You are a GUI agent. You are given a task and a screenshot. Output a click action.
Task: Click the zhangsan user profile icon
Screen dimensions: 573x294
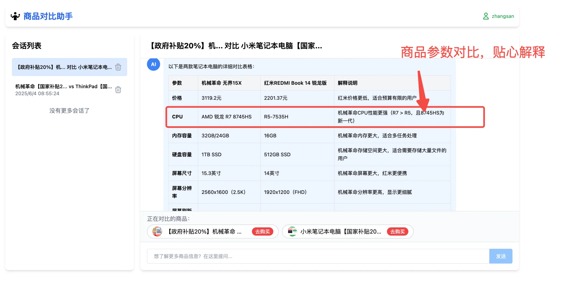coord(486,16)
